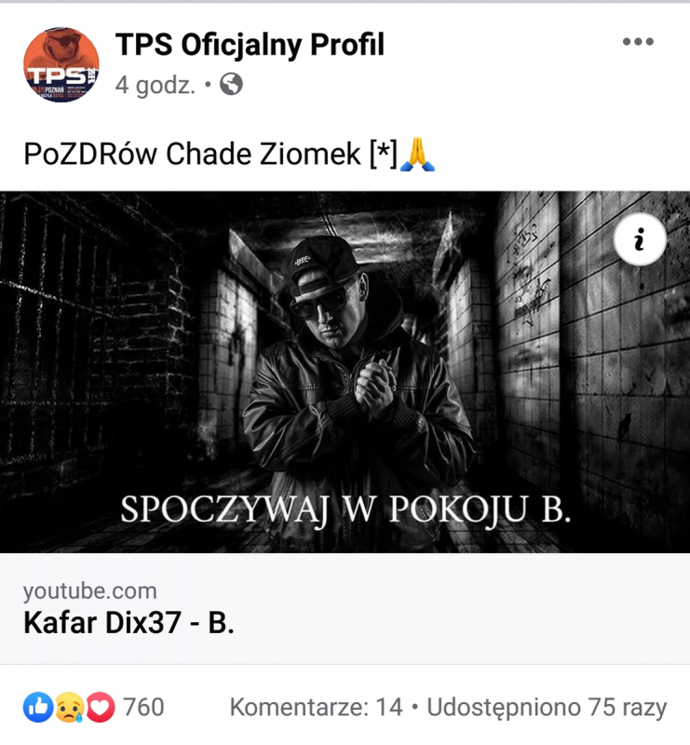View the 760 reactions count
This screenshot has height=745, width=690.
(x=143, y=707)
